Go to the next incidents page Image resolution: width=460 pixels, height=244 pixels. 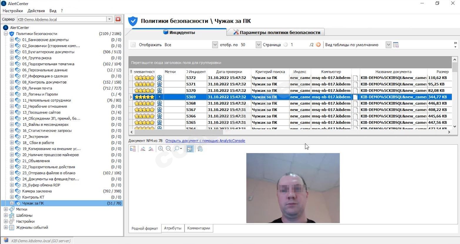click(318, 45)
